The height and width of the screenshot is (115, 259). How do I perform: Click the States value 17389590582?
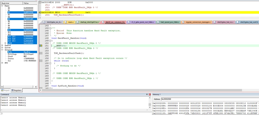29,59
